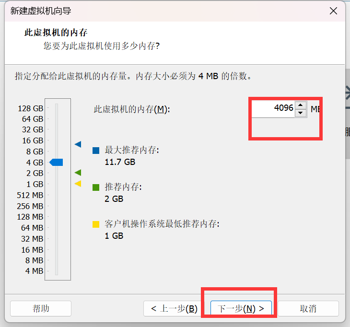The height and width of the screenshot is (327, 350).
Task: Increase memory with the up spinner arrow
Action: 301,105
